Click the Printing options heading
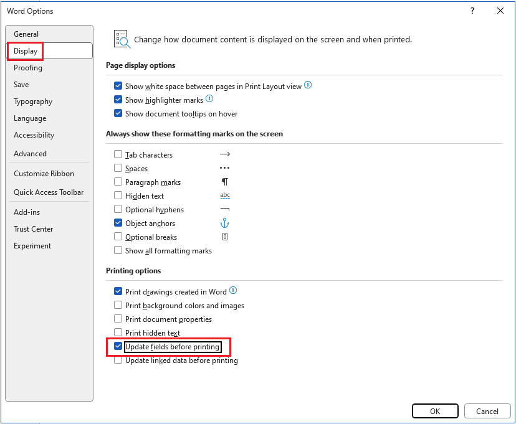Image resolution: width=516 pixels, height=424 pixels. 133,270
